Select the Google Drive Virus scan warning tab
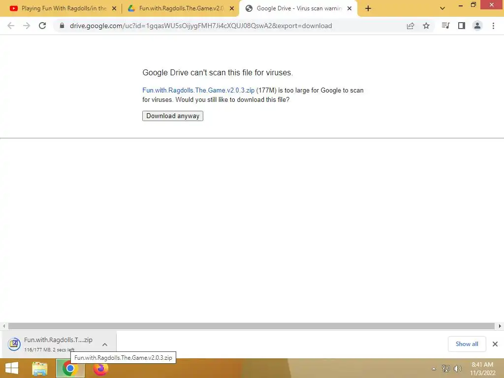The image size is (504, 378). click(299, 8)
